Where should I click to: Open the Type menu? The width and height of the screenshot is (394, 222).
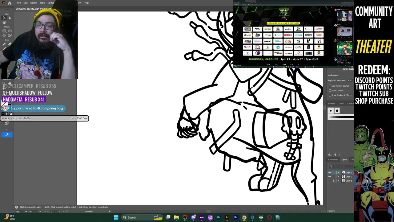tap(42, 3)
